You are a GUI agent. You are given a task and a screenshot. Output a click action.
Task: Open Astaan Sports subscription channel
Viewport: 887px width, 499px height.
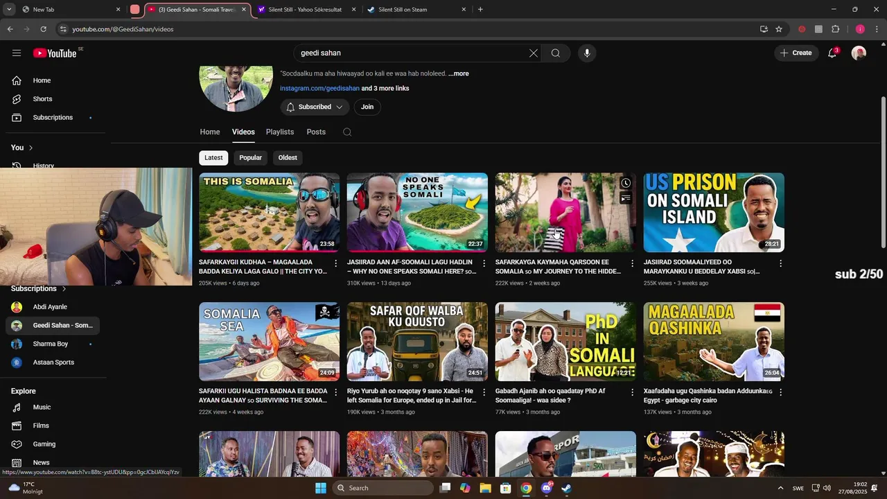pyautogui.click(x=54, y=362)
